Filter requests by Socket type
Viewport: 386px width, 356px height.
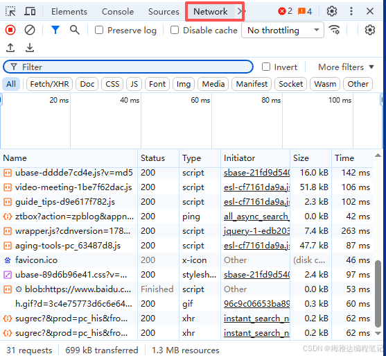tap(291, 84)
